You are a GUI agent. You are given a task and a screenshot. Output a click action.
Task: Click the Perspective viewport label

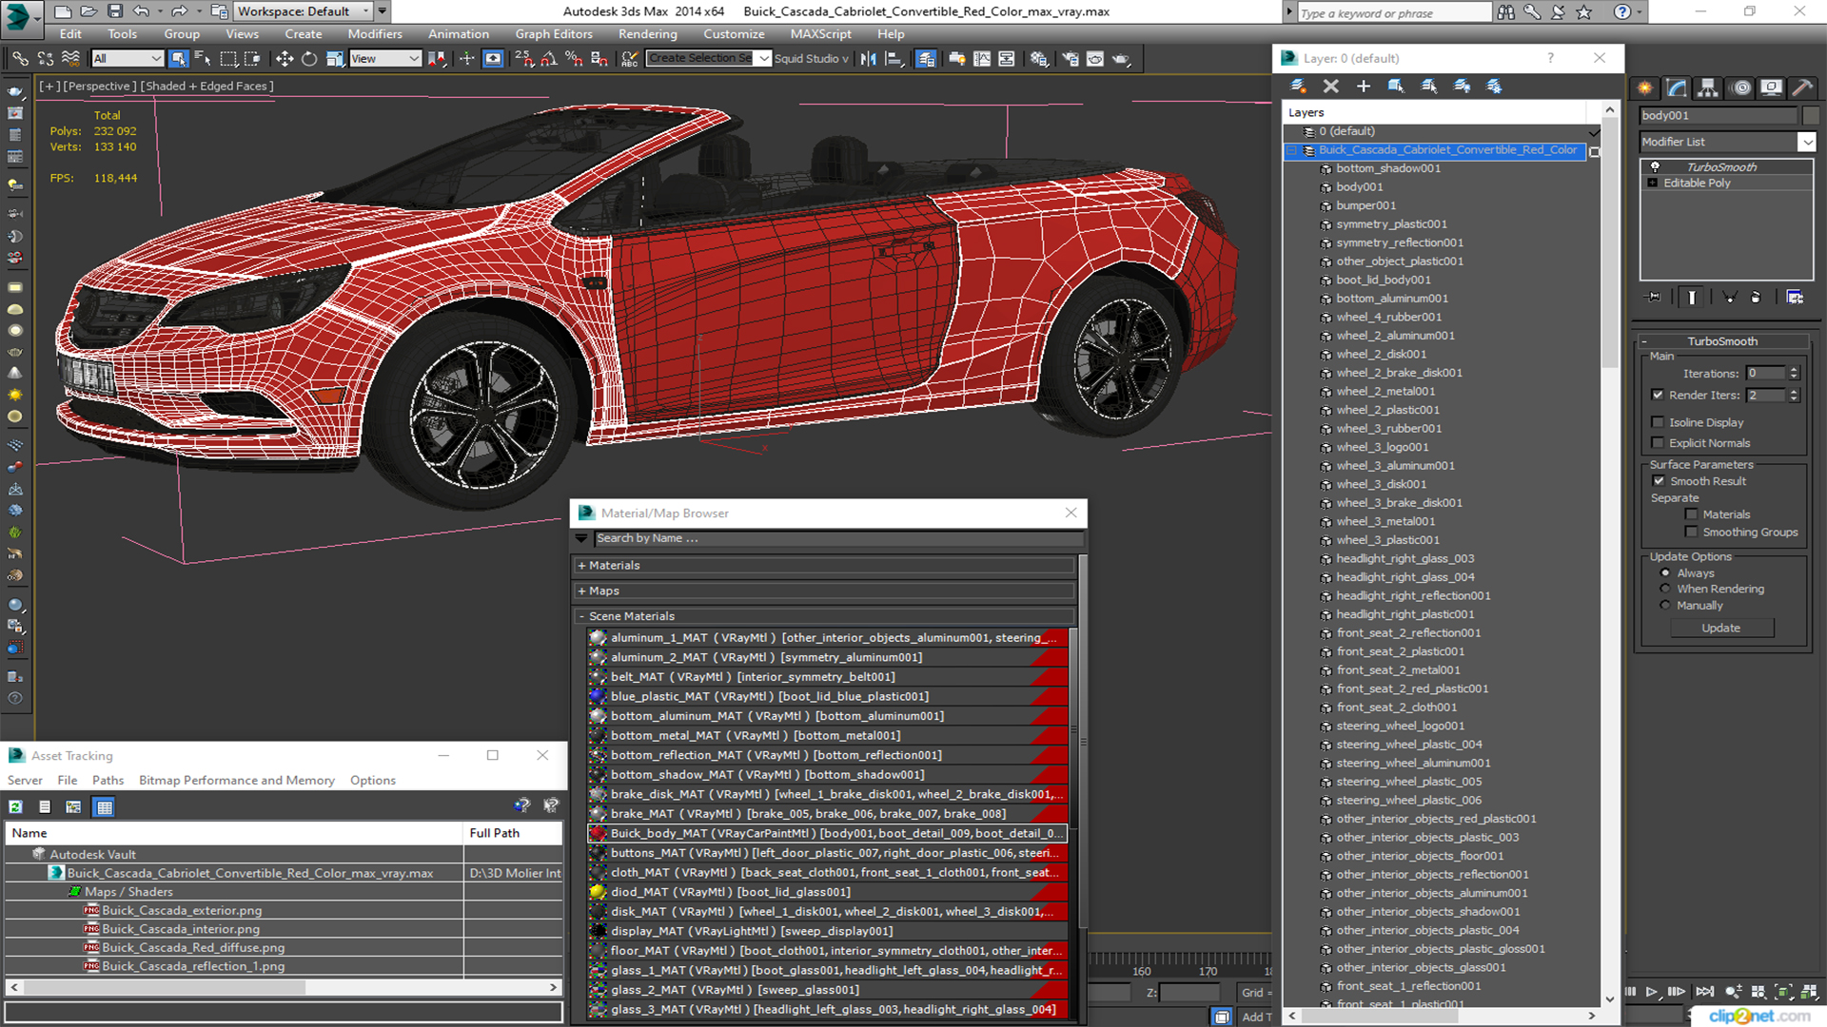[99, 87]
